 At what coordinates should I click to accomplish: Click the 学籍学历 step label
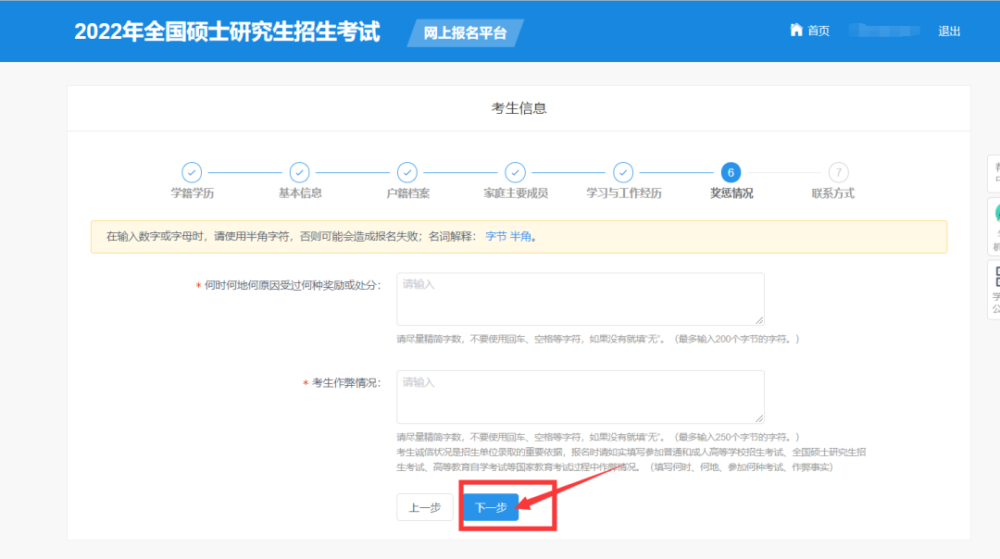192,193
